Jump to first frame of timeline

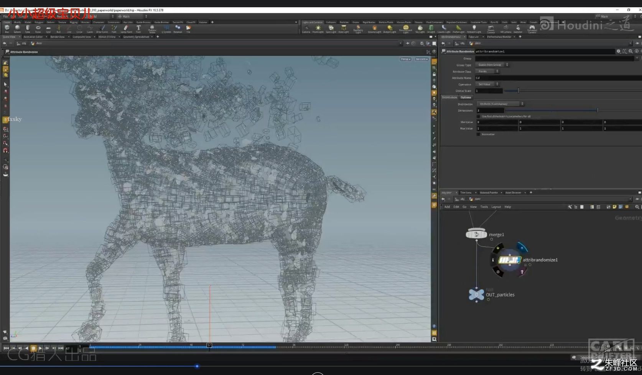click(x=6, y=348)
